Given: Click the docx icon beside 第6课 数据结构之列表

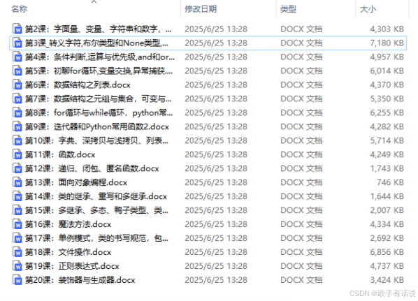Looking at the screenshot, I should [x=17, y=85].
